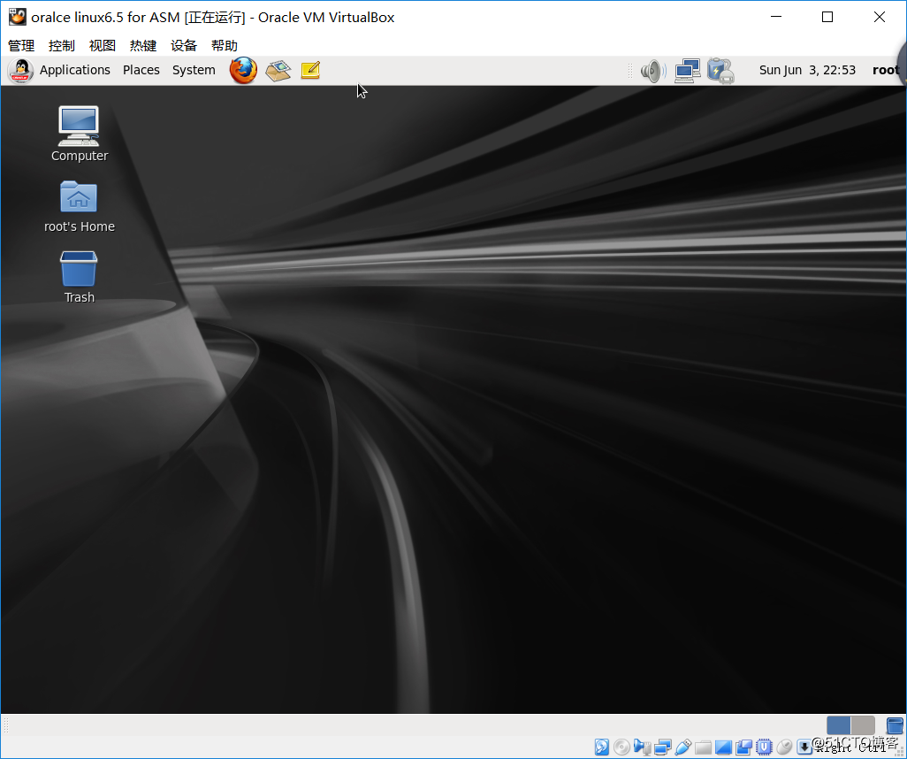Click VirtualBox hard disk status icon
This screenshot has height=759, width=907.
(602, 747)
